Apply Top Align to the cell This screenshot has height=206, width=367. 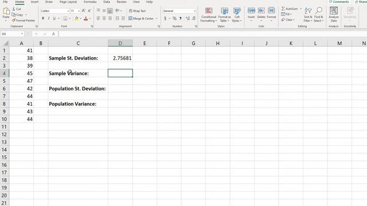point(99,10)
